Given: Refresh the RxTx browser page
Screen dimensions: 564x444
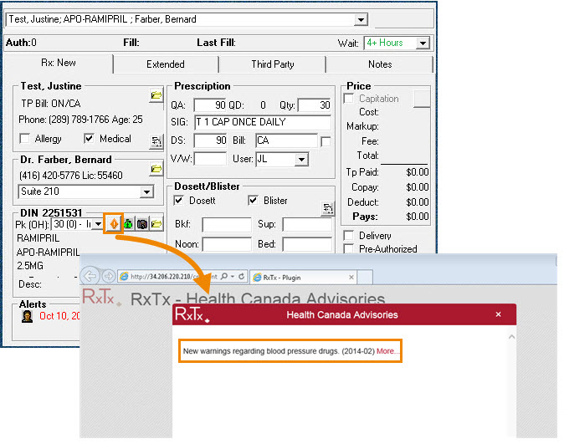Looking at the screenshot, I should (x=241, y=277).
